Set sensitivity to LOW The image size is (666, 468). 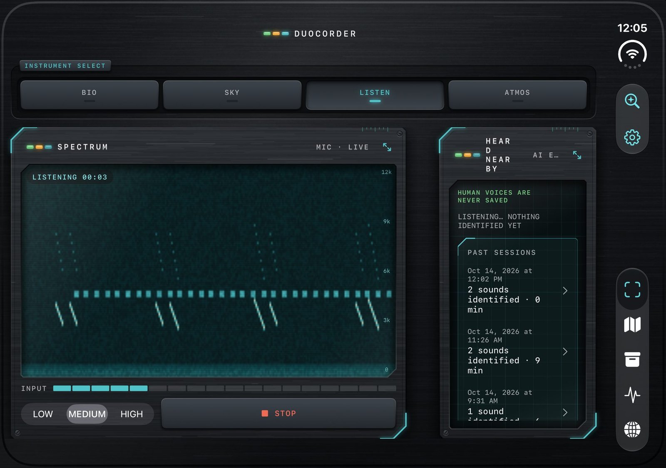click(x=43, y=414)
